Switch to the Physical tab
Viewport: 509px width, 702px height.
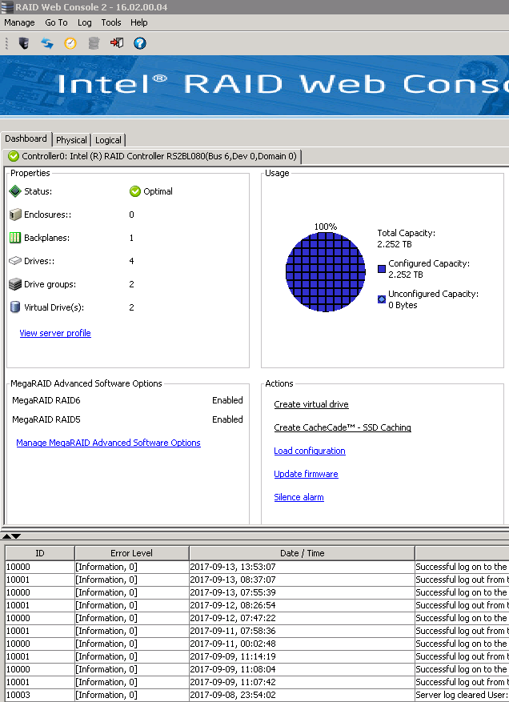(x=71, y=140)
